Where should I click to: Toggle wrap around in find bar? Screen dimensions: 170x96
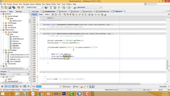[x=93, y=87]
